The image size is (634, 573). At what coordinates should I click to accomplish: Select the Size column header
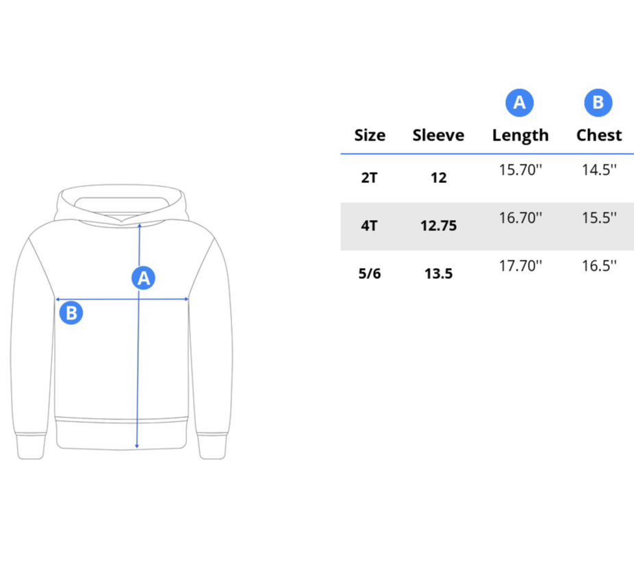[x=370, y=136]
